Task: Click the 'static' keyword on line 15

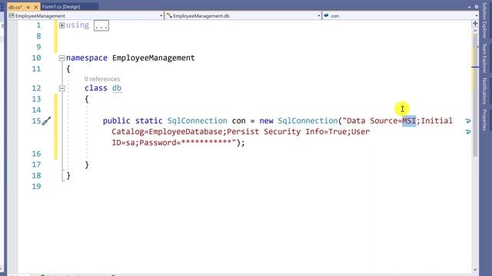Action: (x=148, y=121)
